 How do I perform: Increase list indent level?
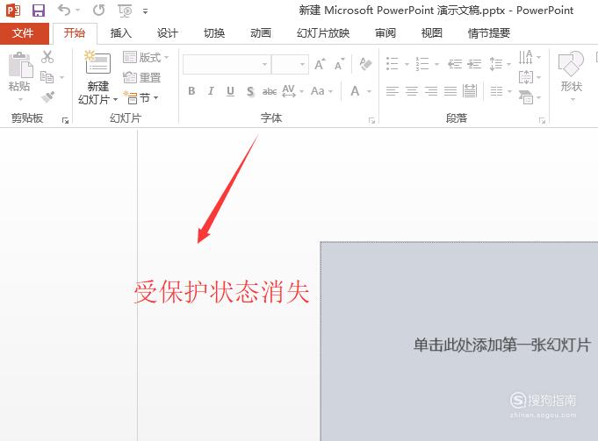pyautogui.click(x=474, y=64)
